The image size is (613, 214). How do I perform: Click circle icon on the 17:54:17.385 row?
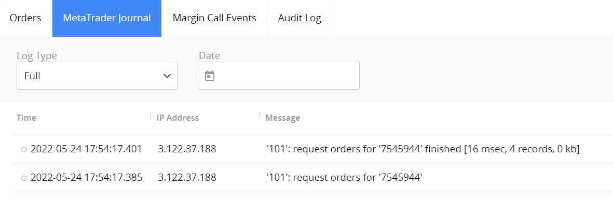[x=24, y=178]
